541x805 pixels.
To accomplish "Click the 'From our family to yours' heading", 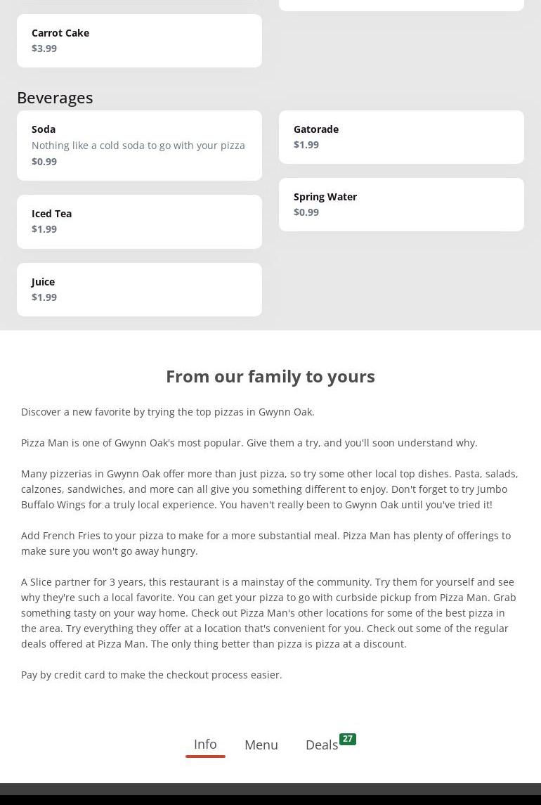I will coord(270,376).
